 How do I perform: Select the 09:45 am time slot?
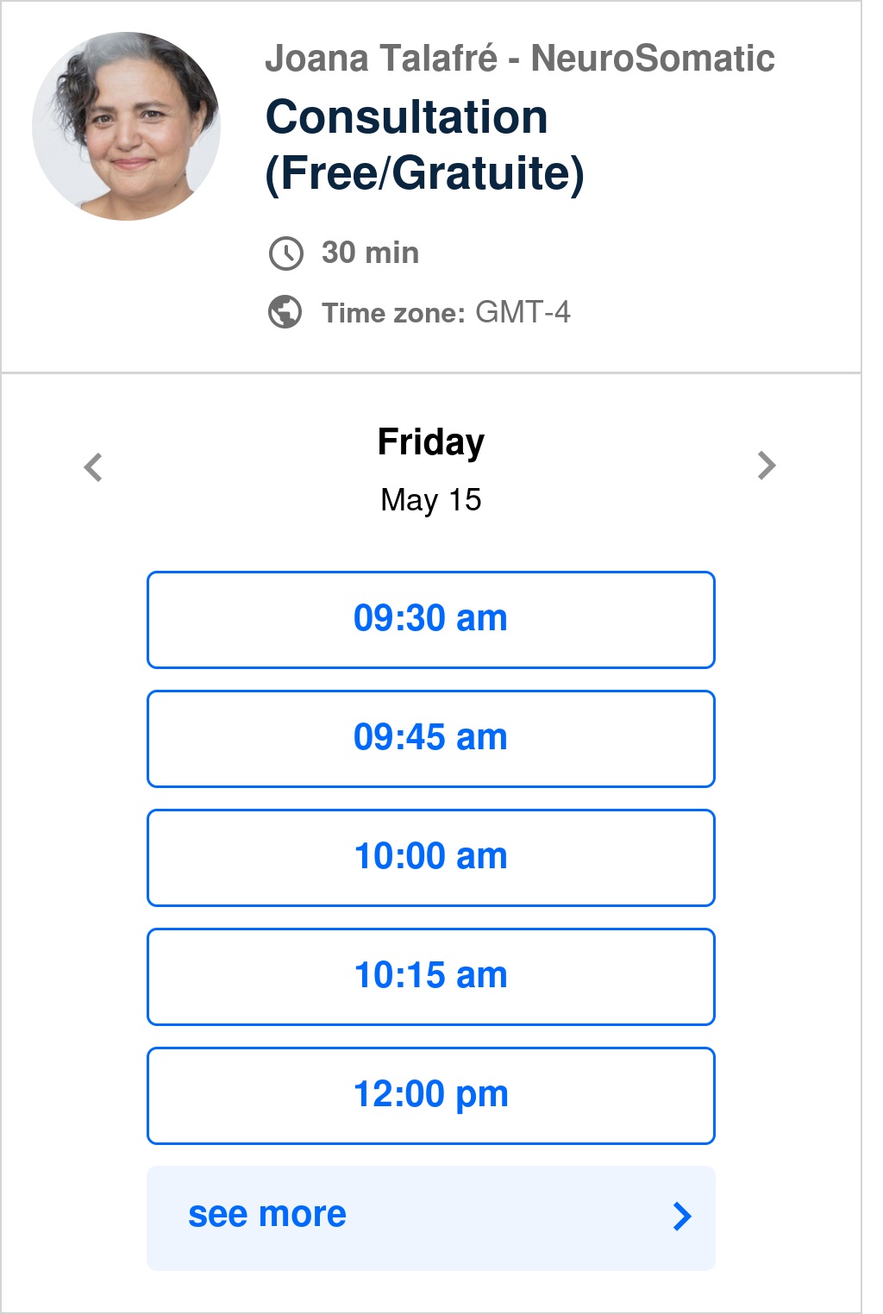pyautogui.click(x=431, y=739)
